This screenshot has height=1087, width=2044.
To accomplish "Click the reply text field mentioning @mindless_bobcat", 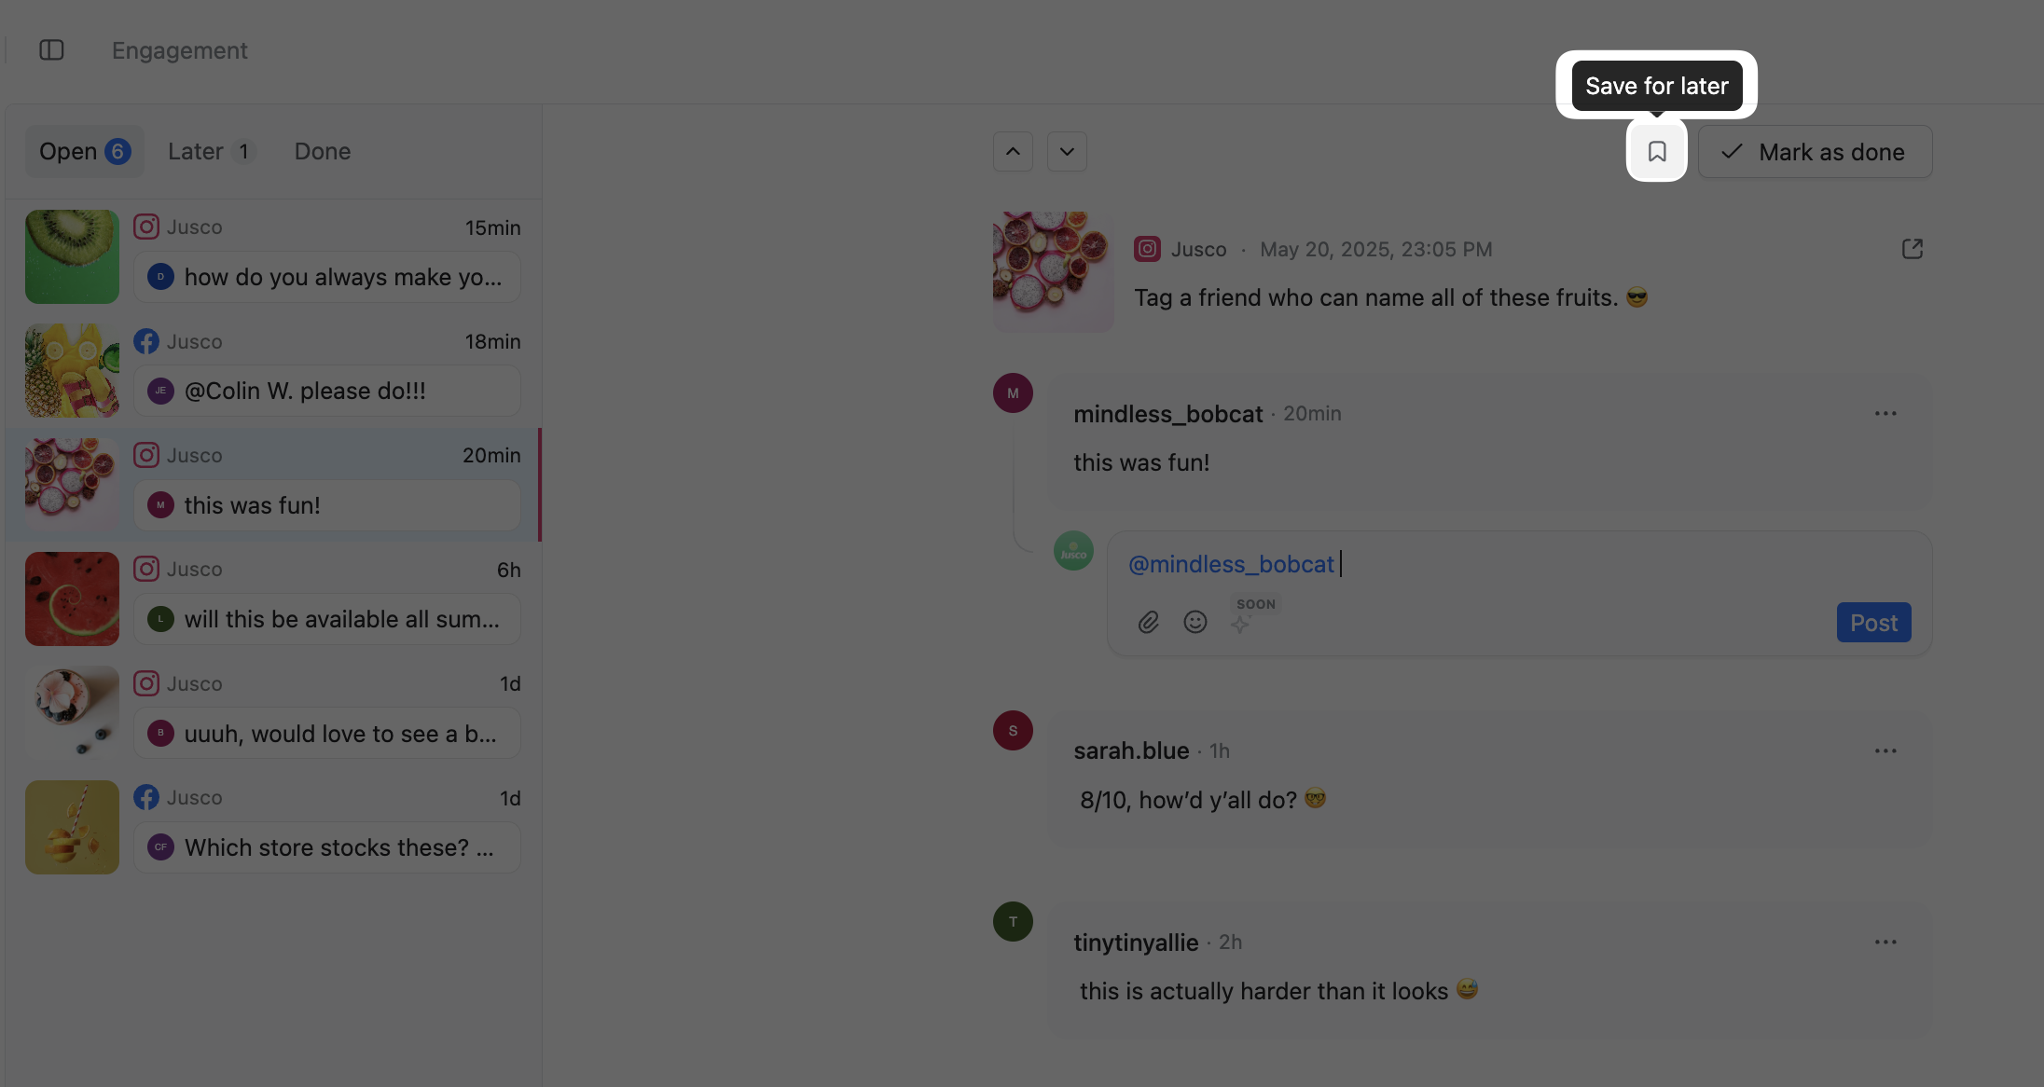I will (1519, 564).
